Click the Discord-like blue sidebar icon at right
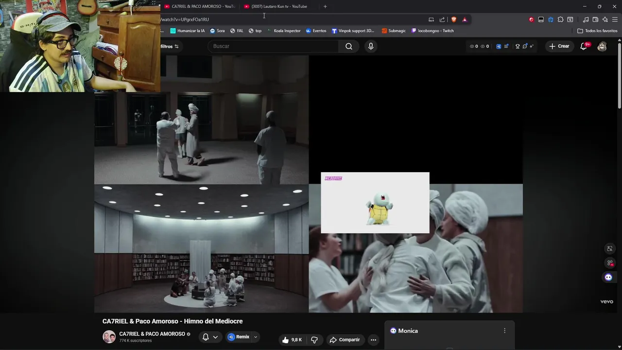 tap(608, 277)
